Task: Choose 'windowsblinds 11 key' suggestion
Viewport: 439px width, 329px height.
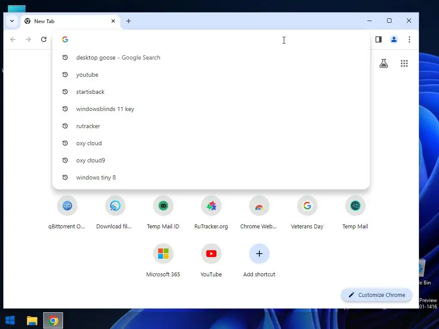Action: [211, 109]
